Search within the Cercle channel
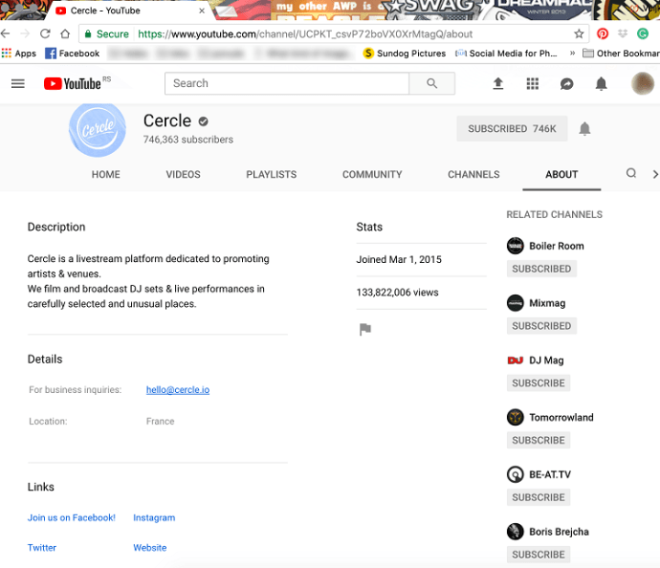 coord(631,173)
